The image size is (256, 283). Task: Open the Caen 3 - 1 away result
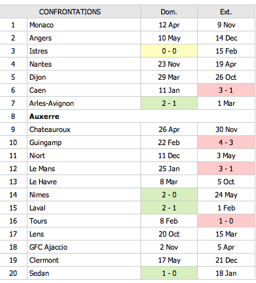[x=227, y=90]
